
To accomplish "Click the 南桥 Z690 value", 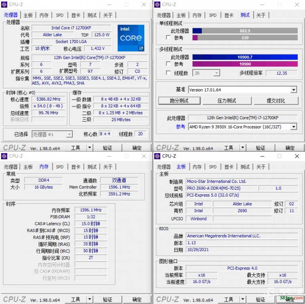I will [x=242, y=211].
